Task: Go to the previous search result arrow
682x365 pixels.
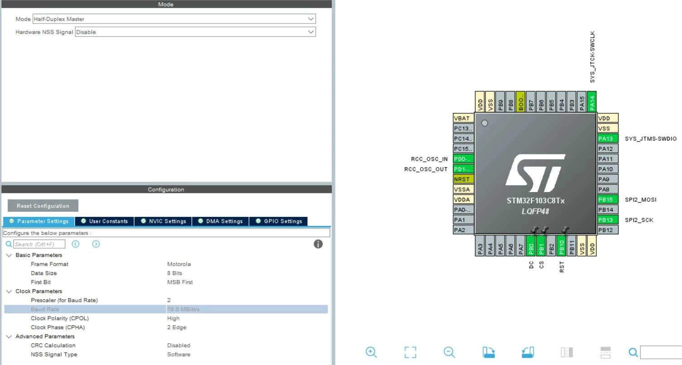Action: pyautogui.click(x=76, y=244)
